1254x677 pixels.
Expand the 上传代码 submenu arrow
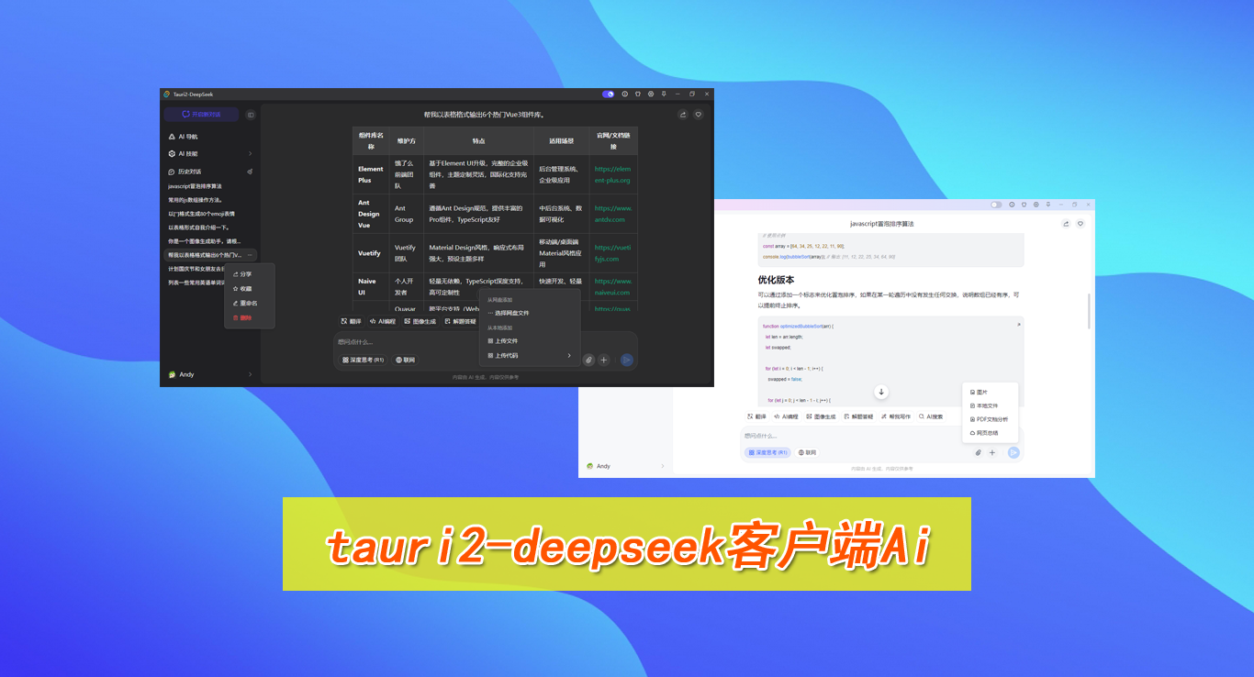click(569, 355)
